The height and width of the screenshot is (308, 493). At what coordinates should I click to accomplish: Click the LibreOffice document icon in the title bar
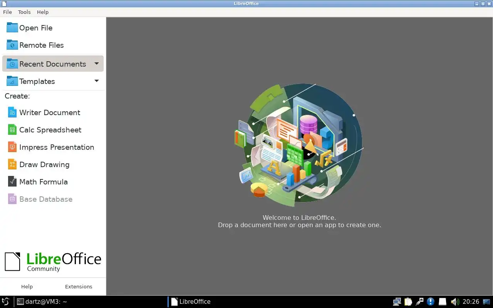pyautogui.click(x=4, y=3)
